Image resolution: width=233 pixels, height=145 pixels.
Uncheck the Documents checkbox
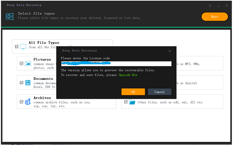coord(21,83)
